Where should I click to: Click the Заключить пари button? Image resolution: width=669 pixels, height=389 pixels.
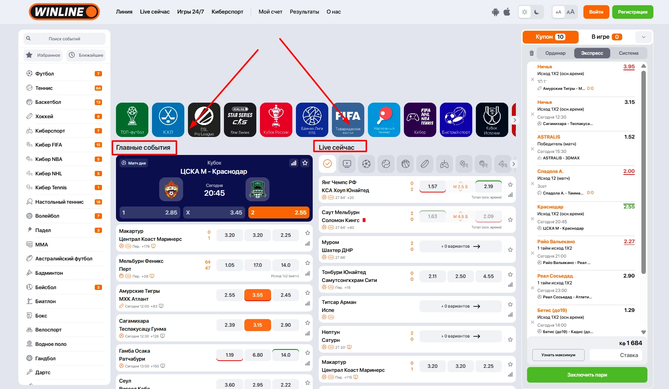pos(587,375)
